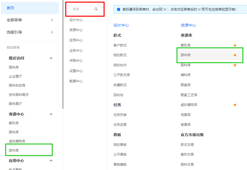Click the search magnifier icon
The height and width of the screenshot is (170, 247).
(x=96, y=9)
